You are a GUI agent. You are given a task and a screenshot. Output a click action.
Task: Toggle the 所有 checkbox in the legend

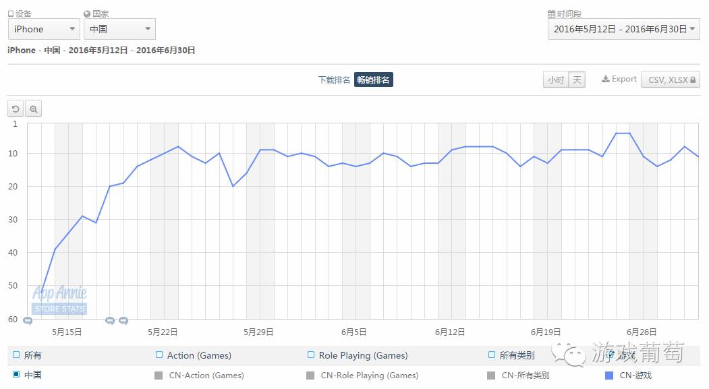tap(16, 355)
